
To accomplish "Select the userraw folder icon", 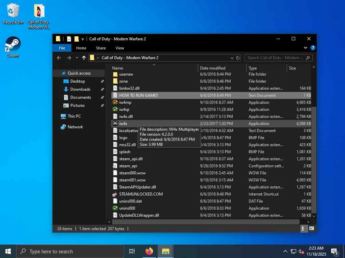I will (x=115, y=74).
